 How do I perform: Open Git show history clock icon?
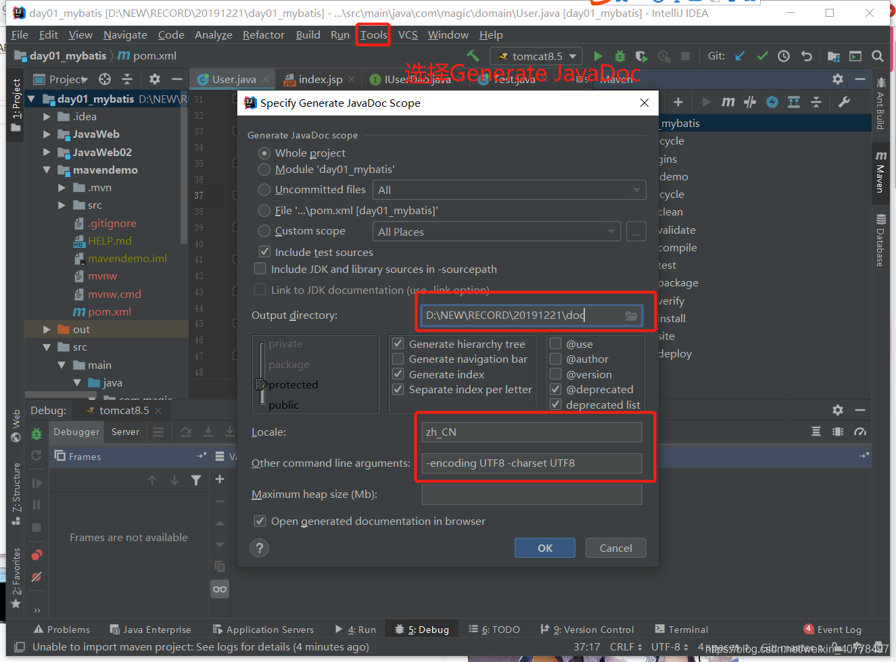(x=784, y=56)
